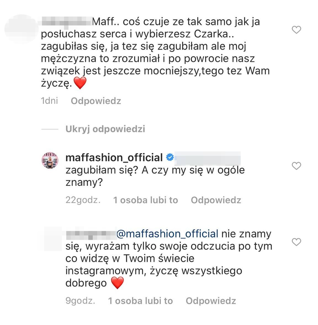
Task: Click the "22godz." timestamp
Action: (83, 200)
